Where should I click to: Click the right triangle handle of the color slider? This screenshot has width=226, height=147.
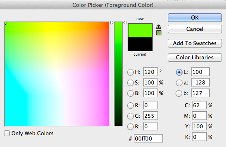(125, 23)
